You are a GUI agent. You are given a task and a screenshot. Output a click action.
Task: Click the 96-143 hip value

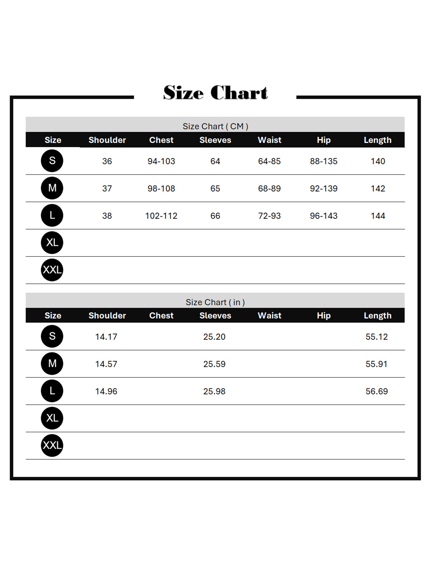324,216
